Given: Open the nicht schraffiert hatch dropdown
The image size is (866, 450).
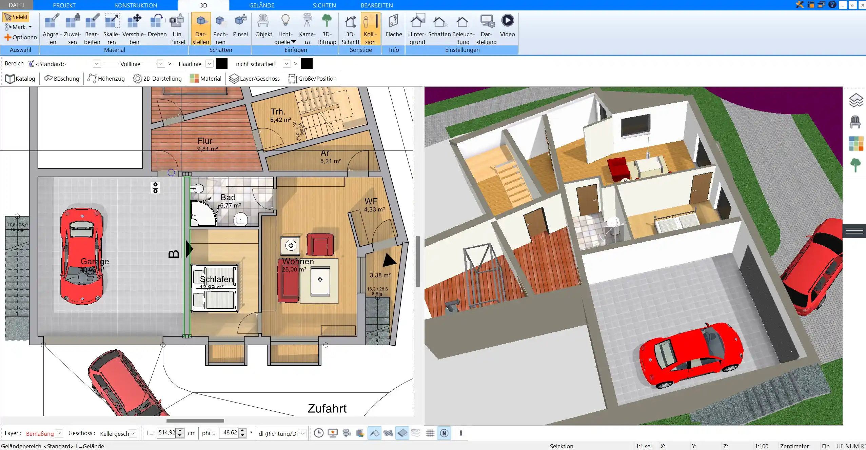Looking at the screenshot, I should pyautogui.click(x=287, y=64).
